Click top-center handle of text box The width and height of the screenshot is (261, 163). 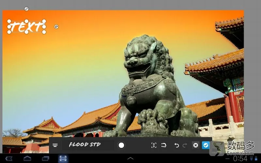click(x=26, y=21)
